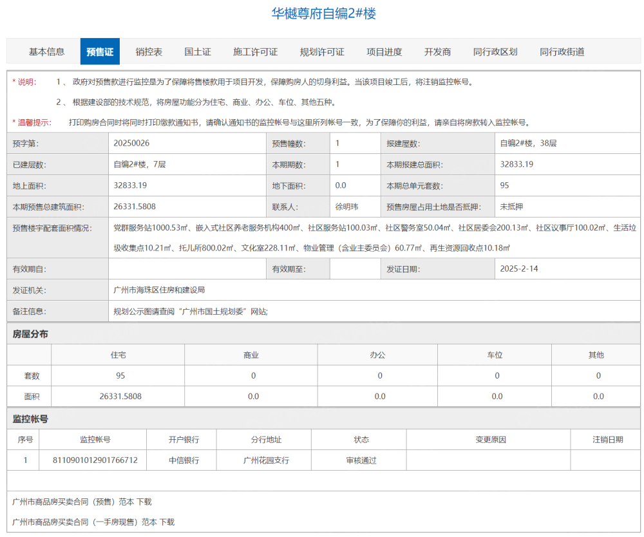Click the 变更原因 column header

tap(491, 439)
